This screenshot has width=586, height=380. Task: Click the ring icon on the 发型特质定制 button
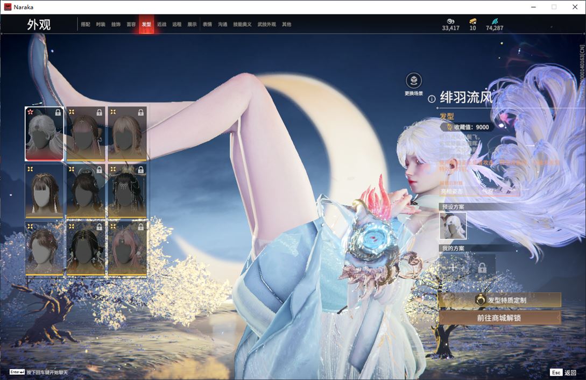tap(480, 300)
